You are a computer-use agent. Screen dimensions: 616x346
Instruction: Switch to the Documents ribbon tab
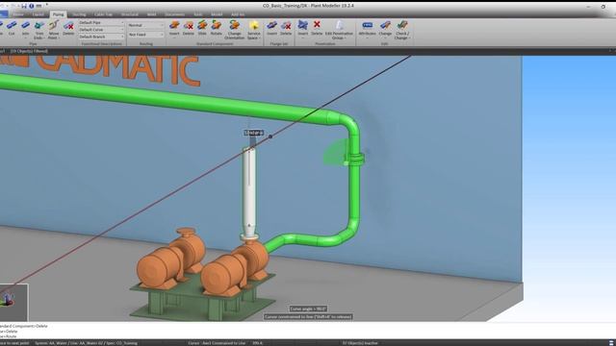click(x=175, y=14)
